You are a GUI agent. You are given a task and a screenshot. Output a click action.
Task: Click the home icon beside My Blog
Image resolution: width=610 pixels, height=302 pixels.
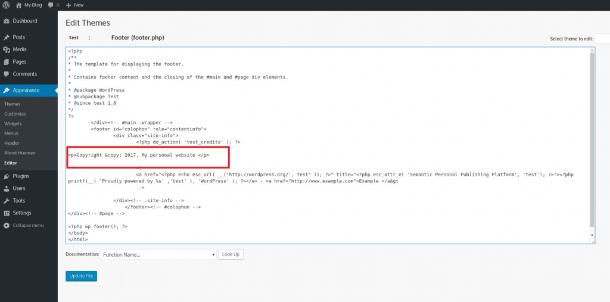18,5
